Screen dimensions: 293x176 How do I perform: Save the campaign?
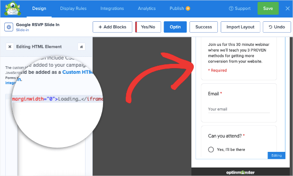268,8
